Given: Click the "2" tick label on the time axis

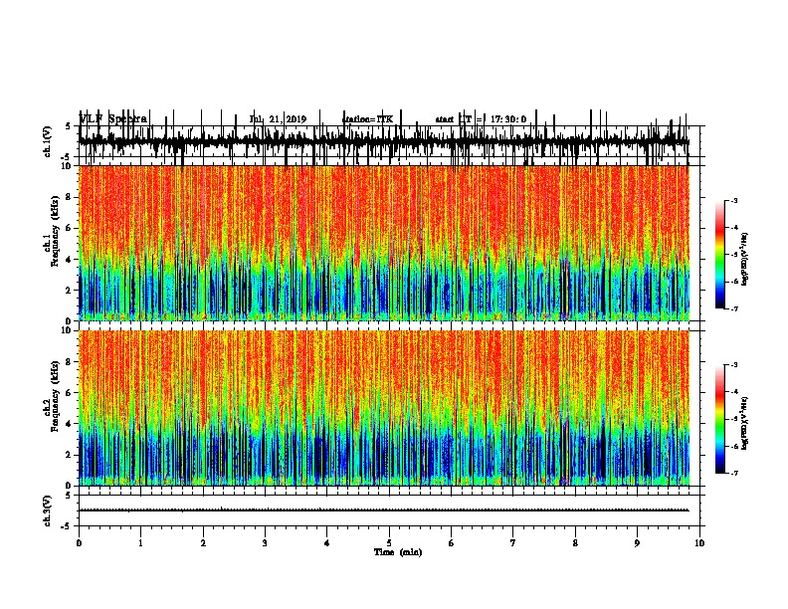Looking at the screenshot, I should [x=203, y=543].
